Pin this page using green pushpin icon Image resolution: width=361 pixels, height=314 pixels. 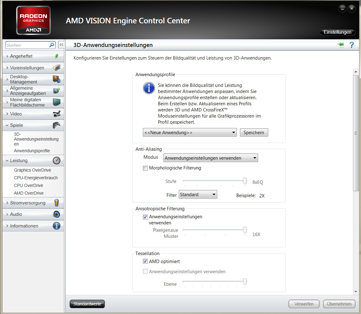pos(341,45)
